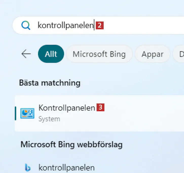Click the Microsoft Bing webbförslag heading
184x173 pixels.
(71, 144)
